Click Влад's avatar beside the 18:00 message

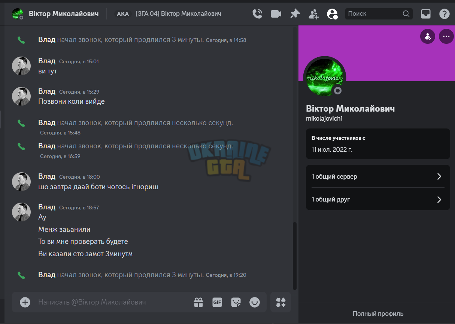coord(21,181)
